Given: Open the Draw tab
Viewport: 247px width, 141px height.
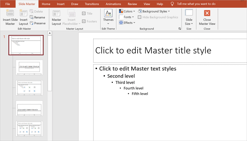Looking at the screenshot, I should (x=75, y=4).
